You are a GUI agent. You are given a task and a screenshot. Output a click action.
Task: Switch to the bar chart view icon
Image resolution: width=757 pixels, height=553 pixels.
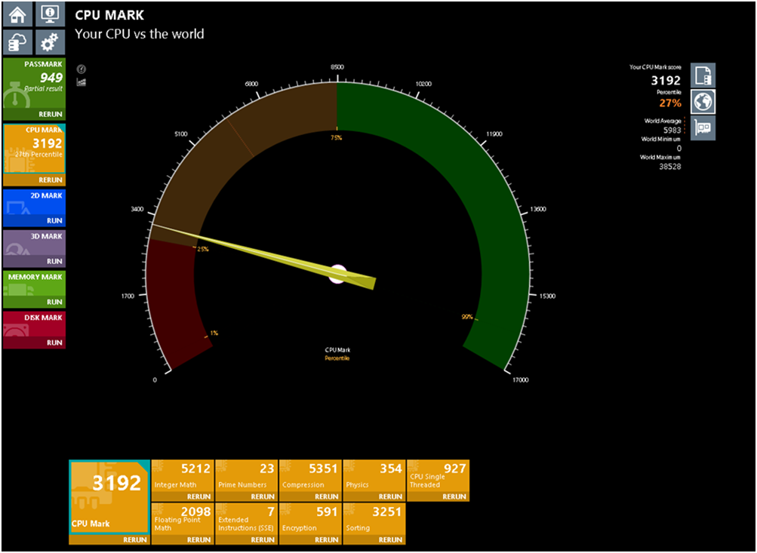click(82, 82)
